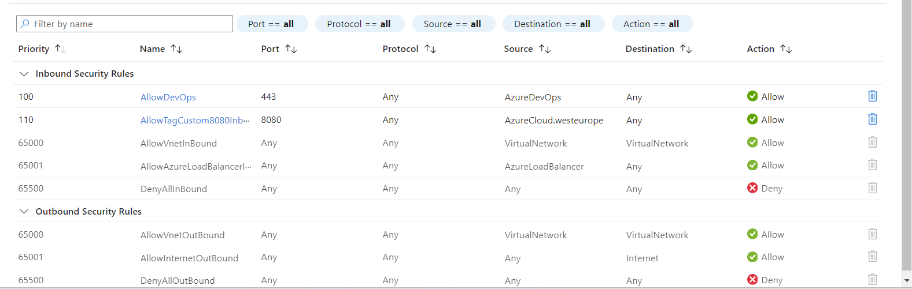Sort rules by Action column arrows
The width and height of the screenshot is (912, 289).
tap(786, 49)
